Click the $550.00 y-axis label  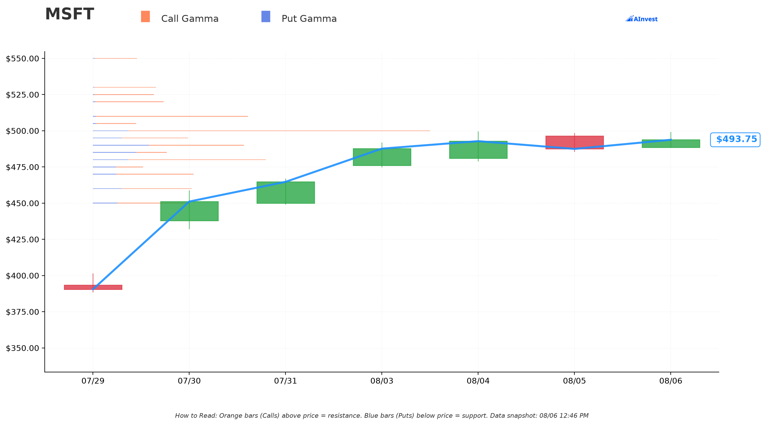tap(23, 59)
